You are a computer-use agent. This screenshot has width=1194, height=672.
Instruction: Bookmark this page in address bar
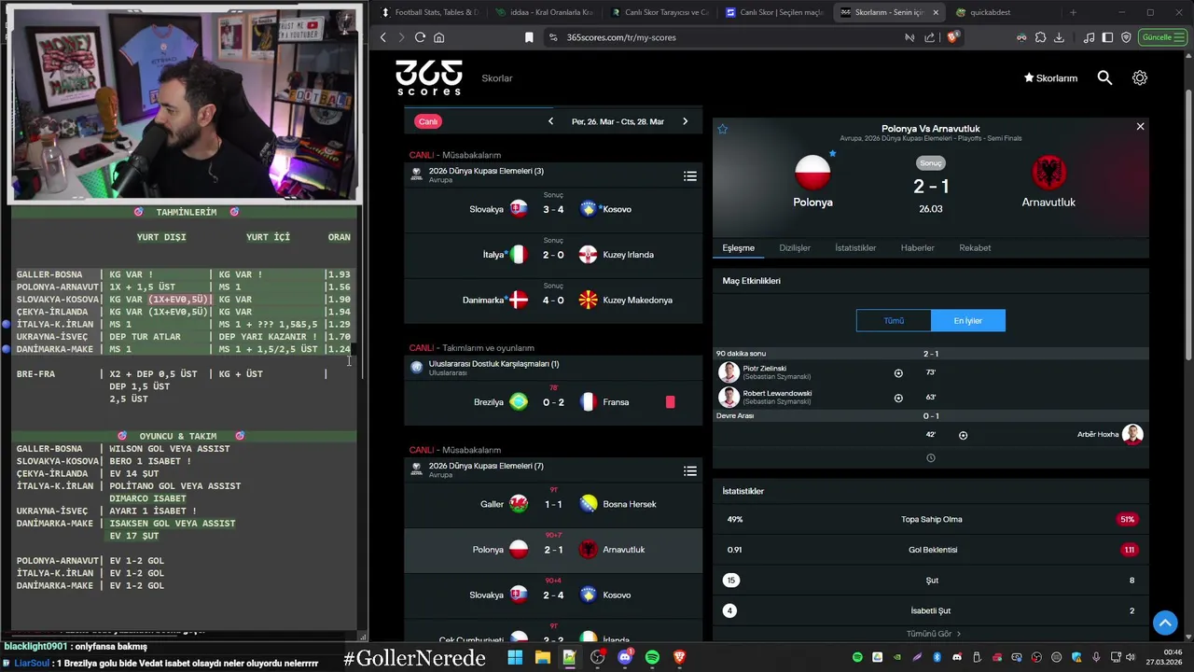529,37
